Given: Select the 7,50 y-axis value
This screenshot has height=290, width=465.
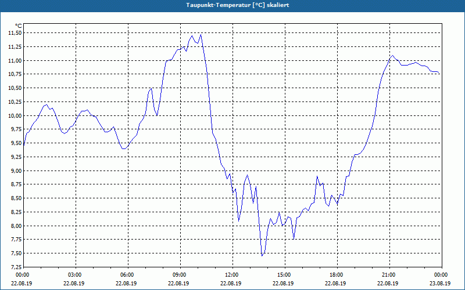Looking at the screenshot, I should (x=16, y=253).
